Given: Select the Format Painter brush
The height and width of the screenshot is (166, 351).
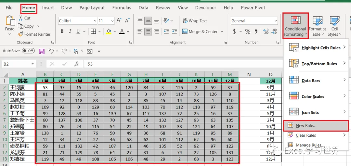Looking at the screenshot, I should click(20, 34).
